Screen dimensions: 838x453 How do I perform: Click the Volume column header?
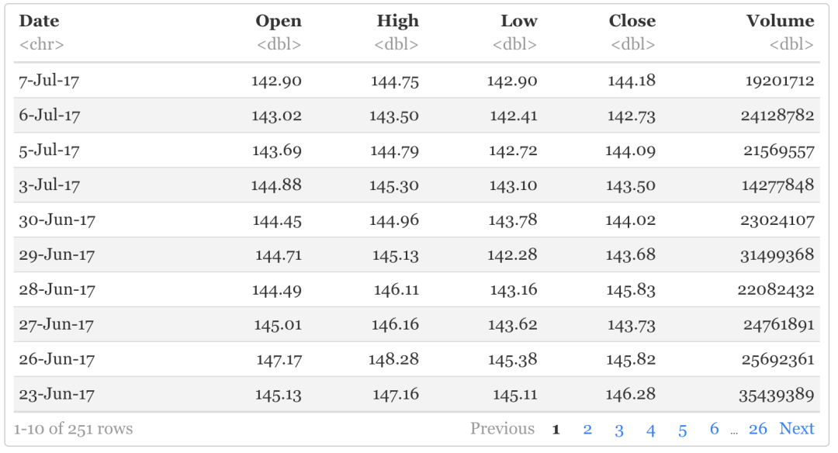(781, 21)
